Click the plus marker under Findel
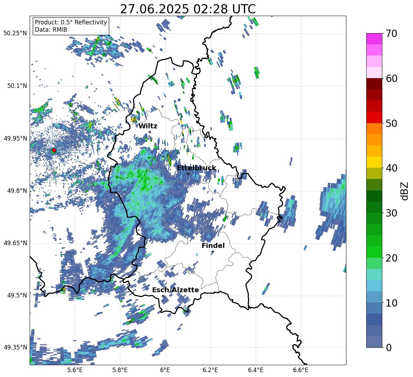The image size is (413, 377). (213, 252)
